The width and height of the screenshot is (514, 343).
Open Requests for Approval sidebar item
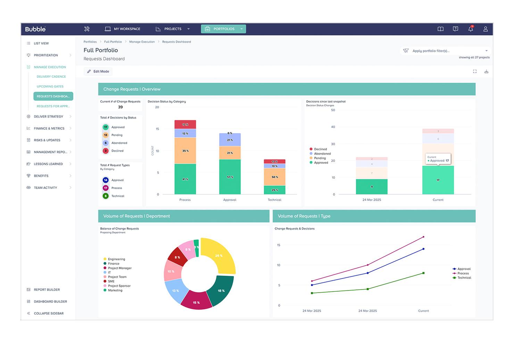click(53, 106)
